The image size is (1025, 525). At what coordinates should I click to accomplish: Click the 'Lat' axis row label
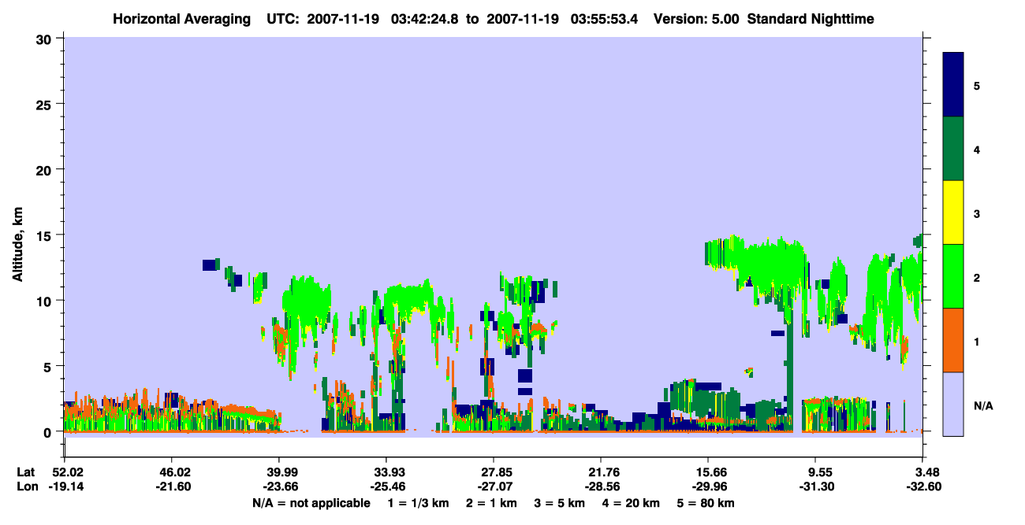tap(25, 472)
